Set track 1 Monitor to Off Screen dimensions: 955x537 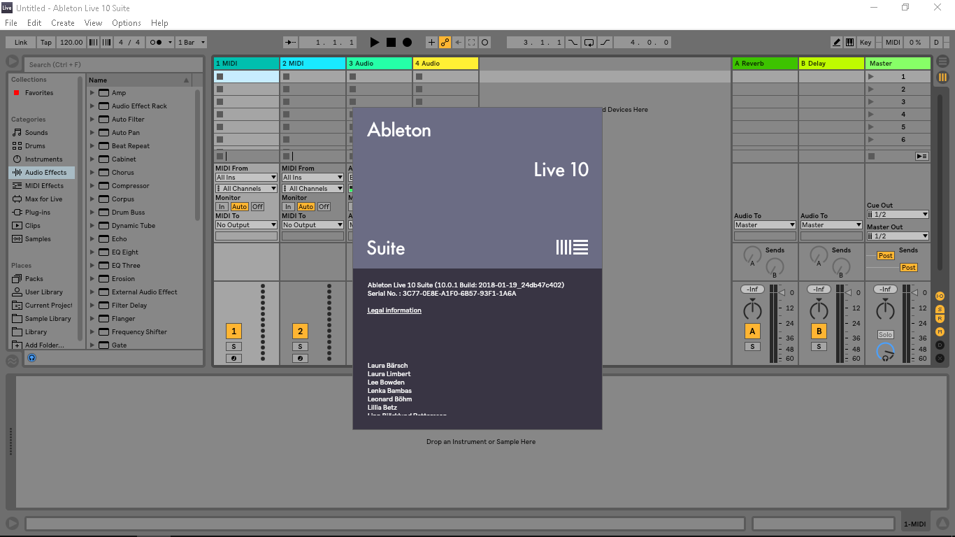[x=257, y=207]
